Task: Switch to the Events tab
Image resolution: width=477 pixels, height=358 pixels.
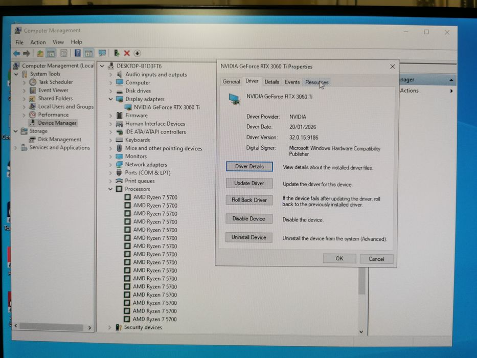Action: (x=292, y=82)
